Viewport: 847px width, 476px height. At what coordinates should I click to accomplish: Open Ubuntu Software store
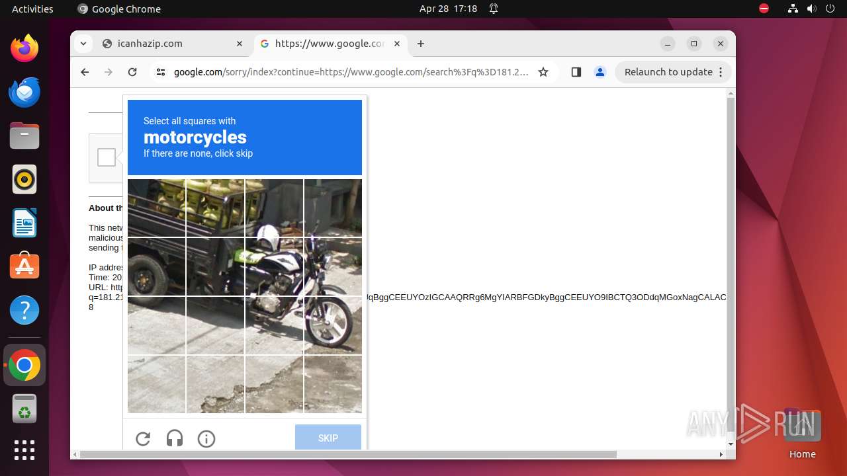[24, 266]
